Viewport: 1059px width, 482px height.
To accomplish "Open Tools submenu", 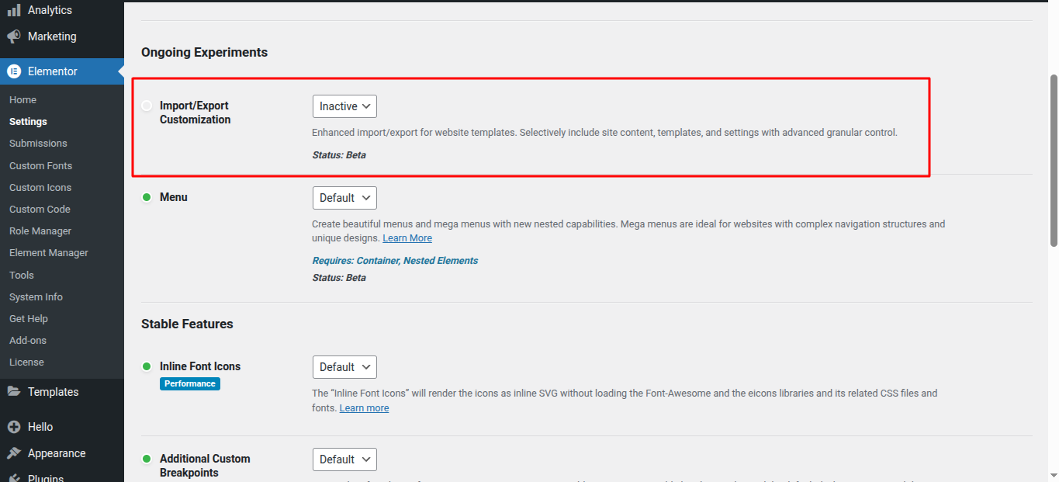I will click(22, 276).
